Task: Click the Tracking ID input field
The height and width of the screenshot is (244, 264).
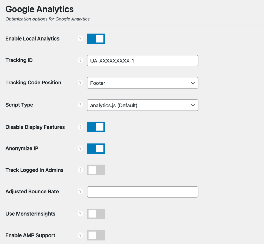Action: [143, 60]
